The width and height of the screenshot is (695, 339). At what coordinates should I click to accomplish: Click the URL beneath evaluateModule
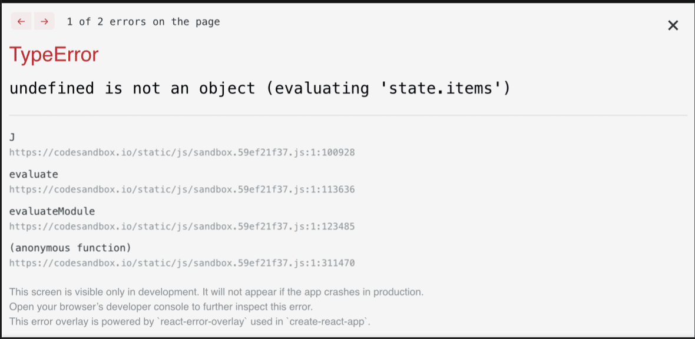[x=181, y=226]
